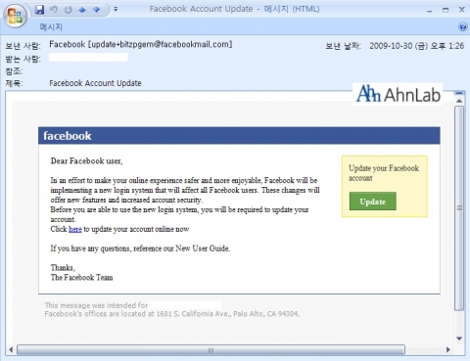Click the green Update button
Image resolution: width=470 pixels, height=361 pixels.
372,202
